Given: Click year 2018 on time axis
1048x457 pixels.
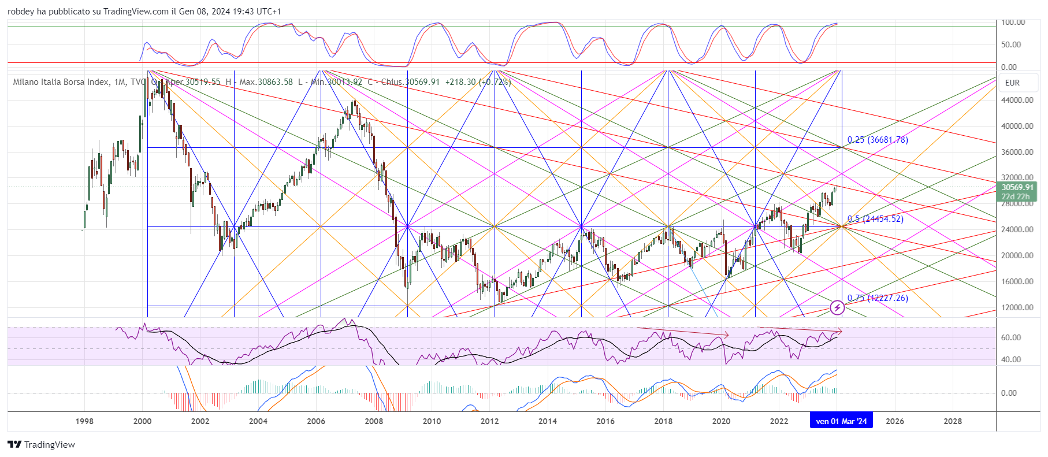Looking at the screenshot, I should click(x=663, y=421).
